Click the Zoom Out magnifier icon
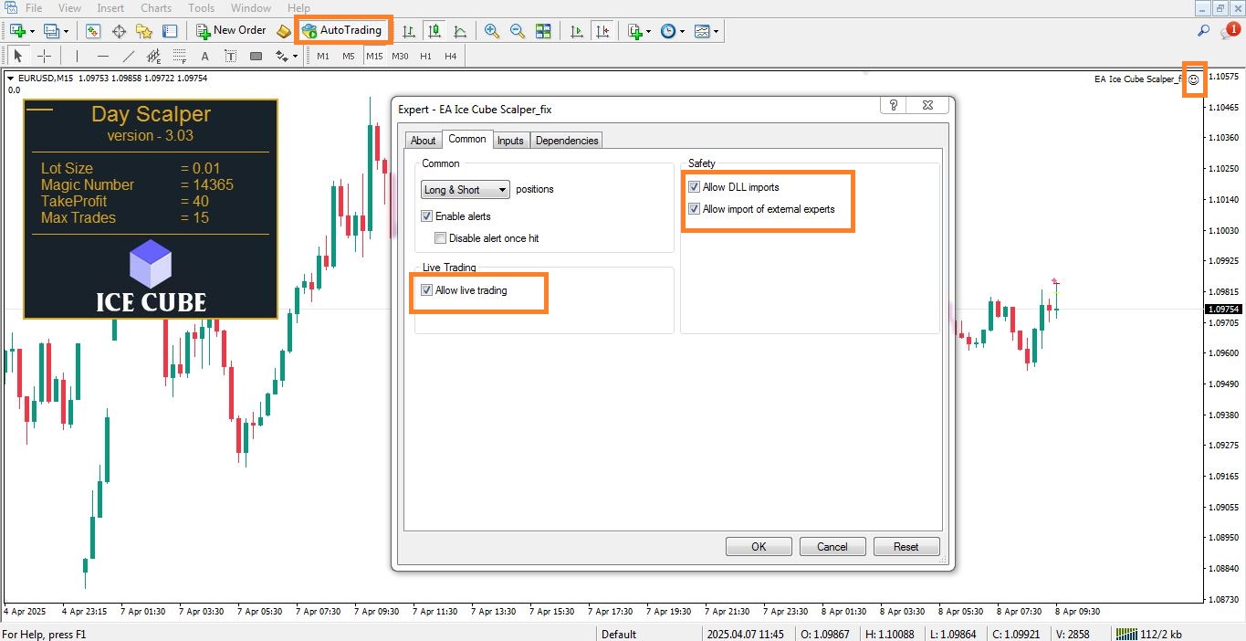Viewport: 1246px width, 641px height. click(x=518, y=31)
